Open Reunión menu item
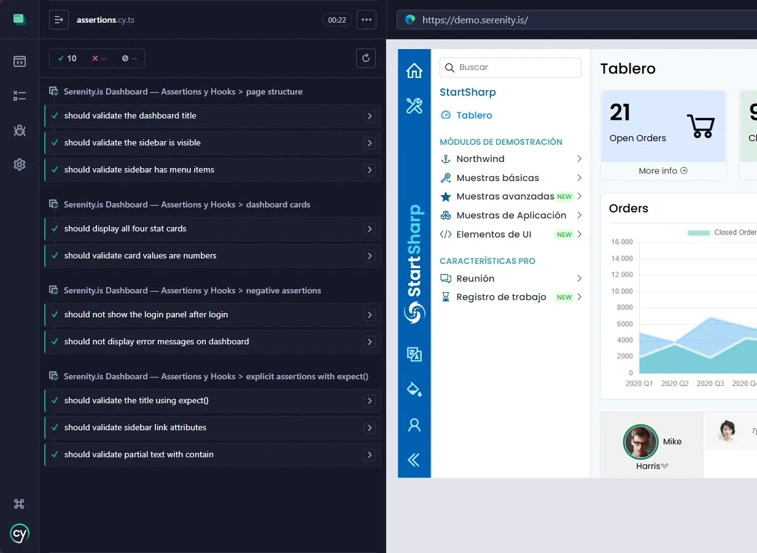Screen dimensions: 757x553 point(511,279)
